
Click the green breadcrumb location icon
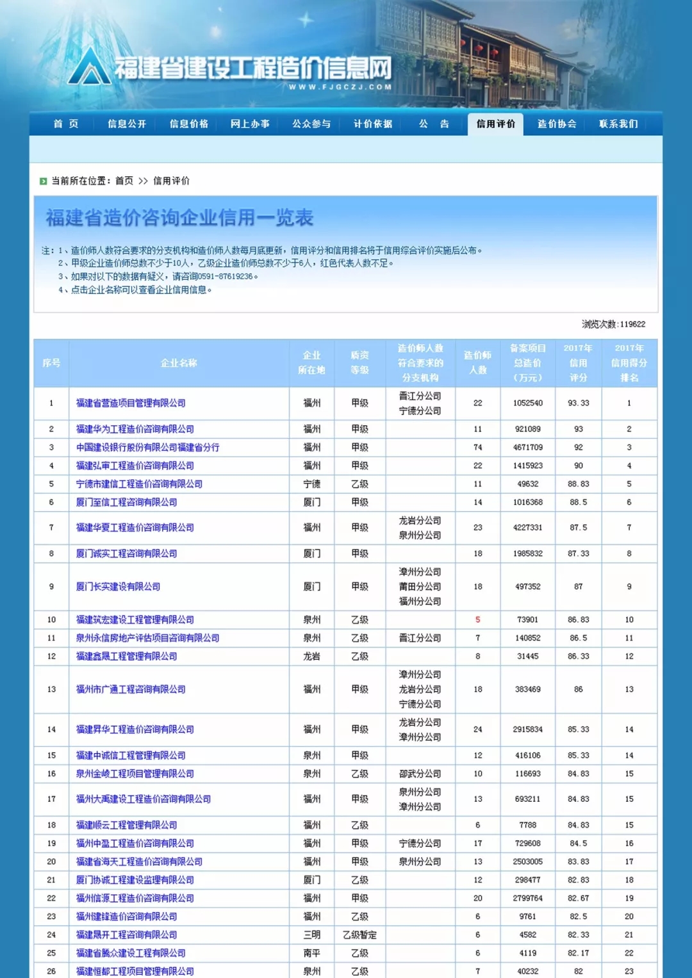[x=43, y=181]
